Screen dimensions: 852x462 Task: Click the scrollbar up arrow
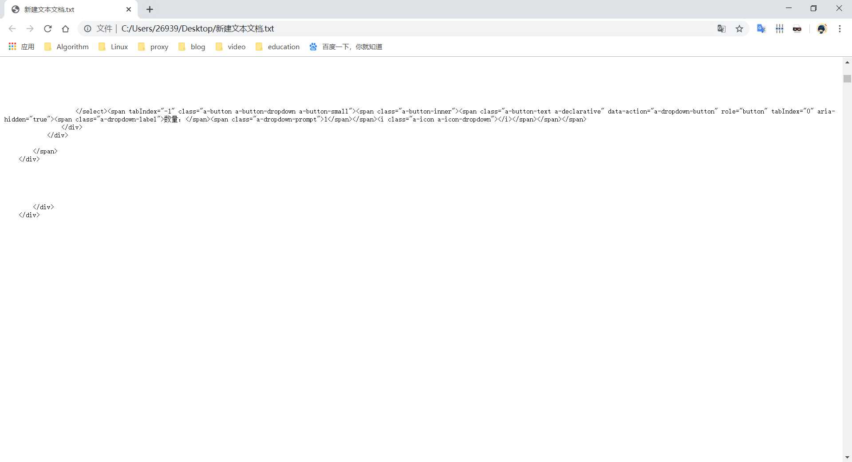pyautogui.click(x=847, y=63)
